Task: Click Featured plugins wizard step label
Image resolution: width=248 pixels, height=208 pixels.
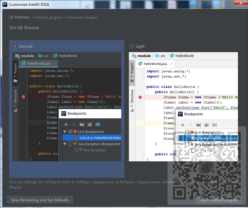Action: [x=82, y=17]
